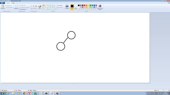The image size is (170, 95).
Task: Open the Thickness line size dropdown
Action: coord(67,7)
